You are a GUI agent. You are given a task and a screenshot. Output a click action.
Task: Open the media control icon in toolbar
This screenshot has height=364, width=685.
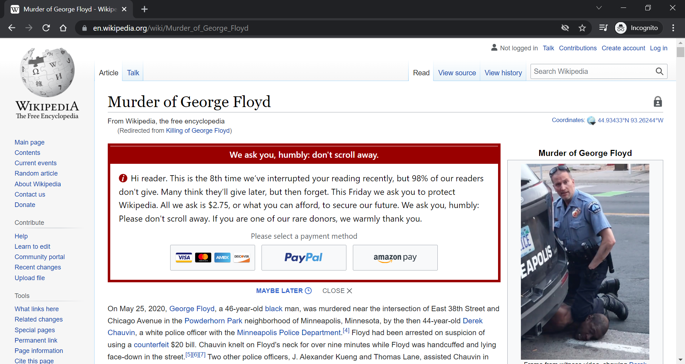pyautogui.click(x=603, y=28)
